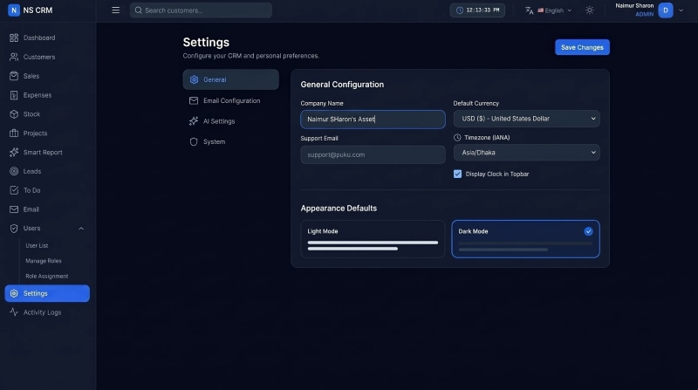Click the clock icon in topbar
The height and width of the screenshot is (390, 698).
(x=460, y=10)
